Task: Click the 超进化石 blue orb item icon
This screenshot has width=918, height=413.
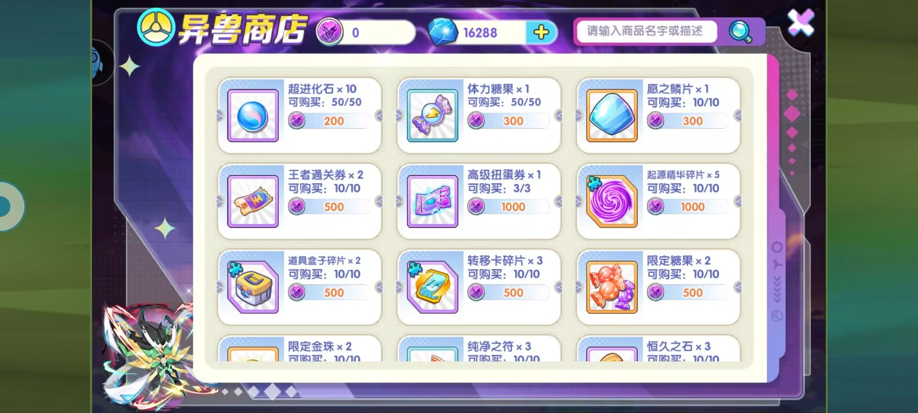Action: click(x=252, y=116)
